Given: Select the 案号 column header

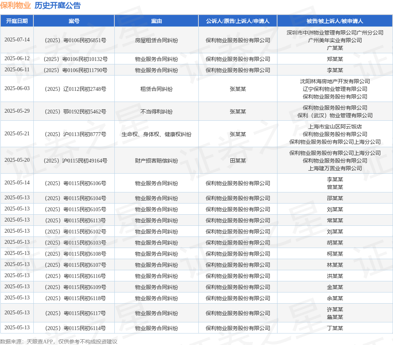Looking at the screenshot, I should click(x=74, y=21).
